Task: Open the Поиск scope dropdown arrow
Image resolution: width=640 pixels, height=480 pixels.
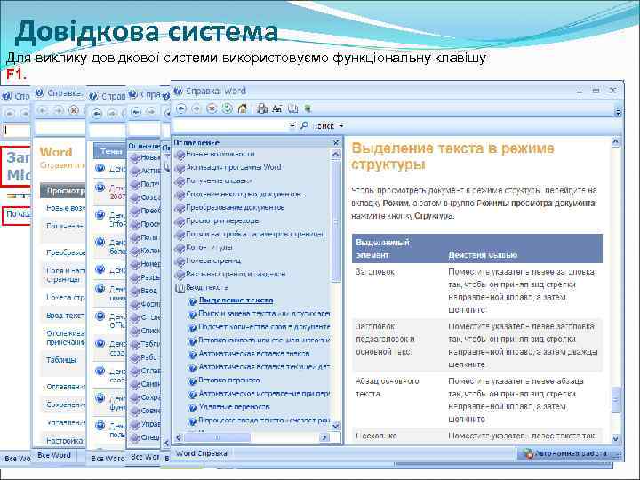Action: pyautogui.click(x=341, y=126)
